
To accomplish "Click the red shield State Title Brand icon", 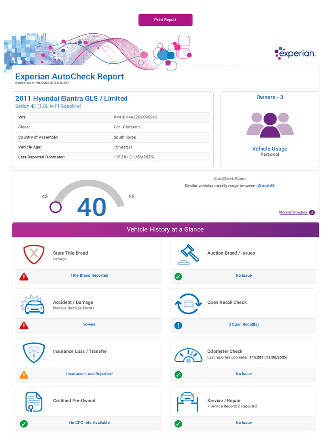I will pyautogui.click(x=34, y=254).
